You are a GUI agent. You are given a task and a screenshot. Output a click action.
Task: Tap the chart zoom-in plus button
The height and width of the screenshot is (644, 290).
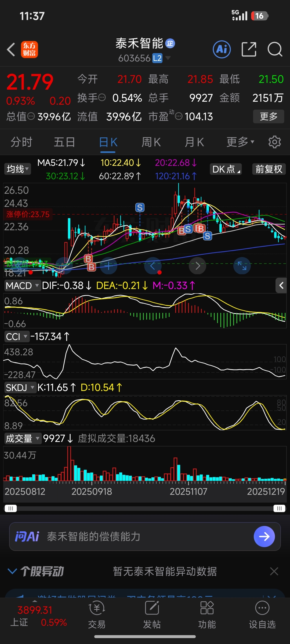[x=108, y=266]
